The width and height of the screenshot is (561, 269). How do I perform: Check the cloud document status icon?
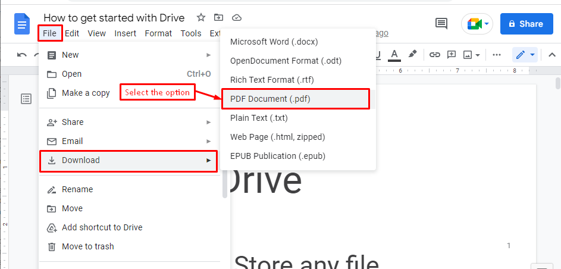coord(237,17)
